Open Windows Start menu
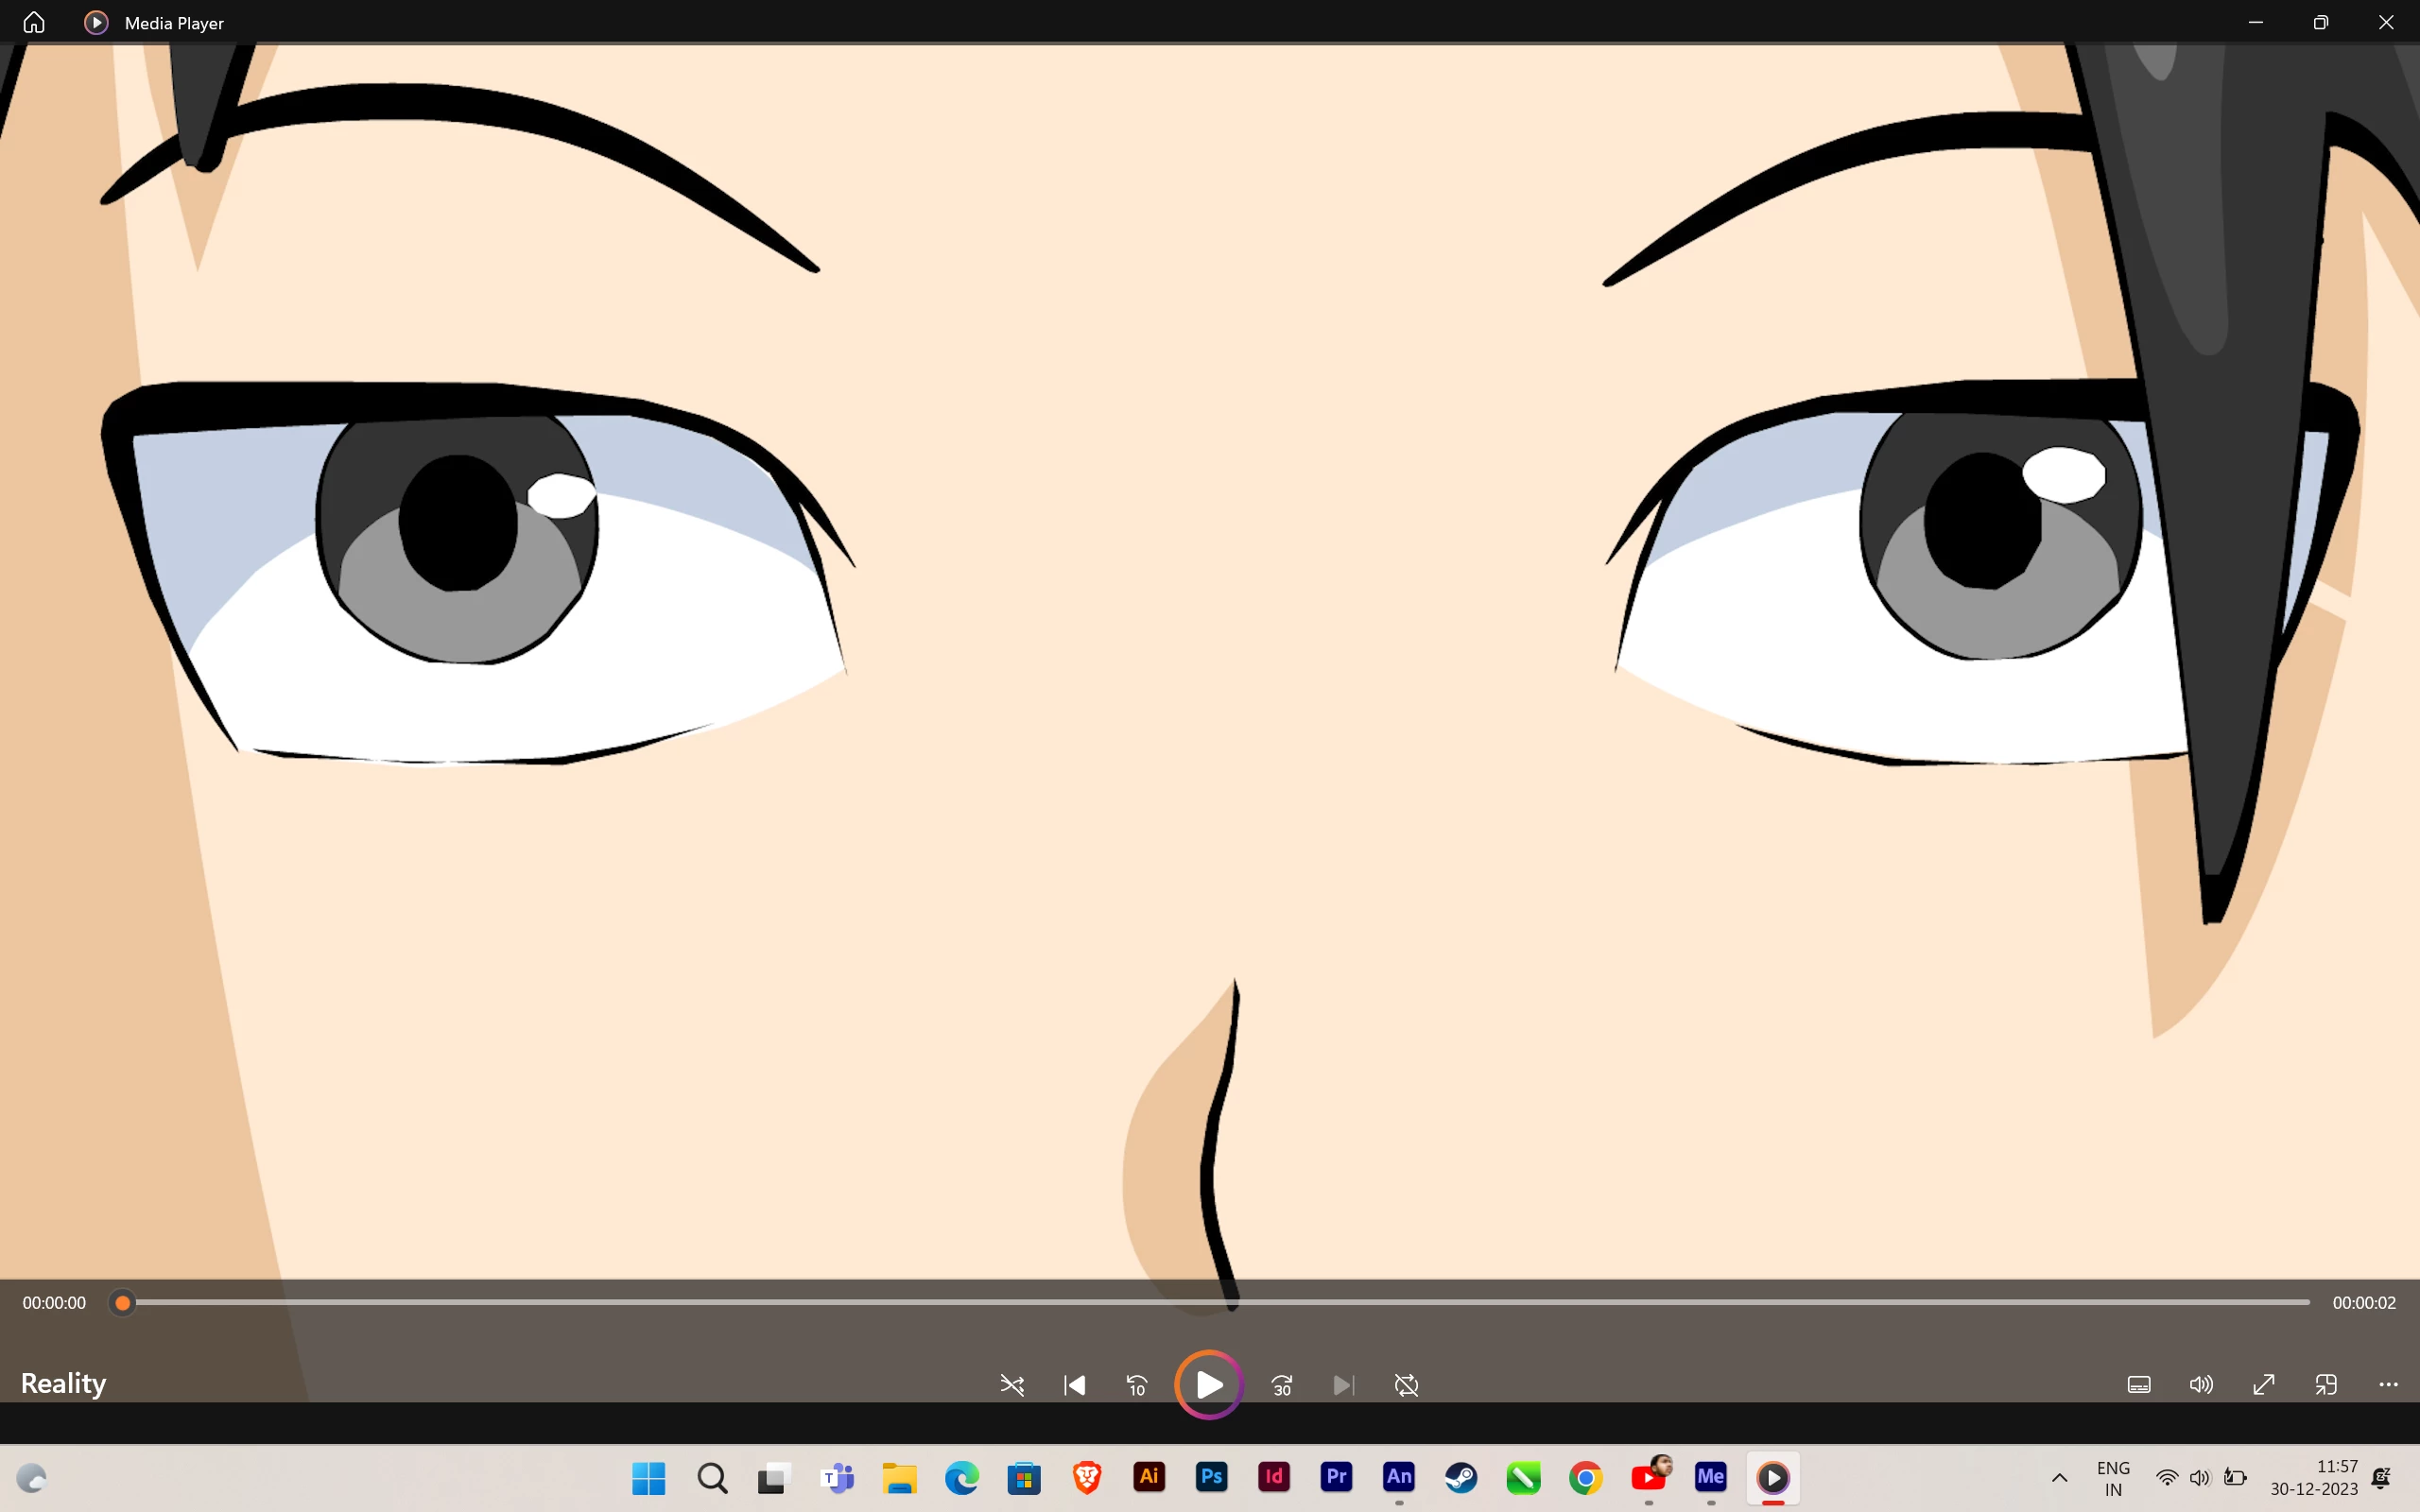This screenshot has height=1512, width=2420. [649, 1477]
